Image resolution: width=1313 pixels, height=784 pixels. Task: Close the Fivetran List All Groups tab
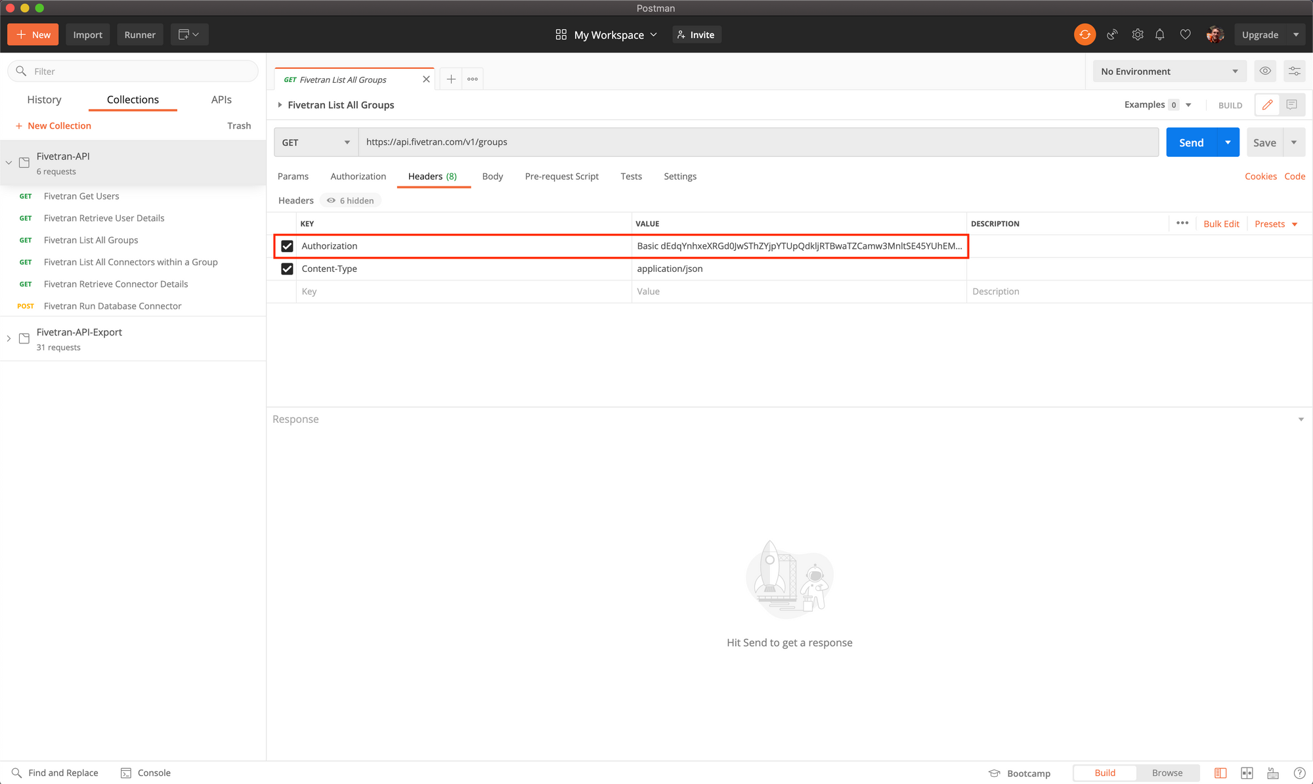click(x=426, y=79)
